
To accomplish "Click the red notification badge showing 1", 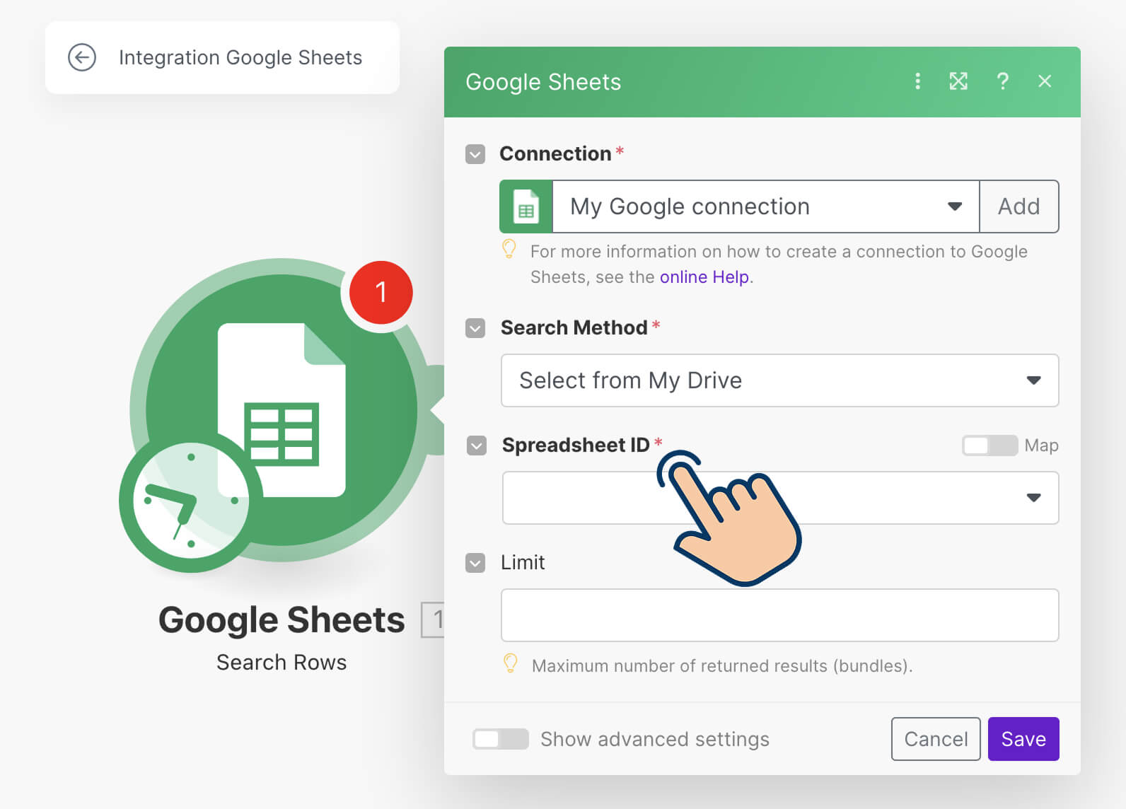I will click(x=381, y=292).
